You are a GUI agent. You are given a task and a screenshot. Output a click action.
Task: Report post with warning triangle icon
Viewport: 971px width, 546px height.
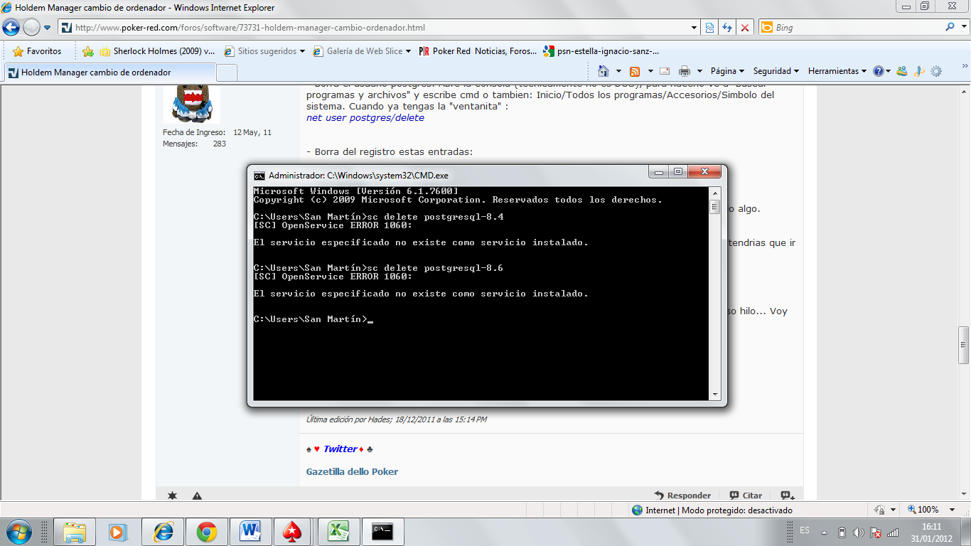pyautogui.click(x=197, y=496)
